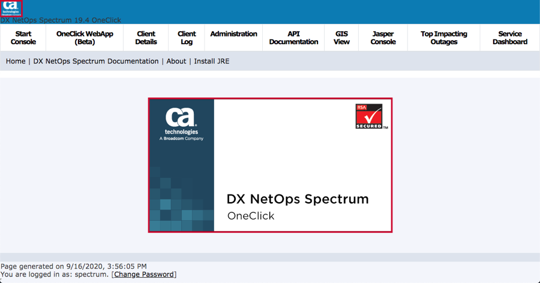Screen dimensions: 540x283
Task: Open the Service Dashboard tab
Action: click(x=509, y=38)
